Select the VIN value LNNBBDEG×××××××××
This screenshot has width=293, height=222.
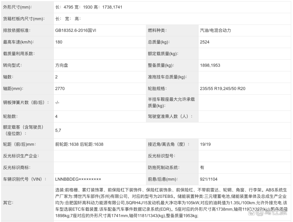pos(78,179)
